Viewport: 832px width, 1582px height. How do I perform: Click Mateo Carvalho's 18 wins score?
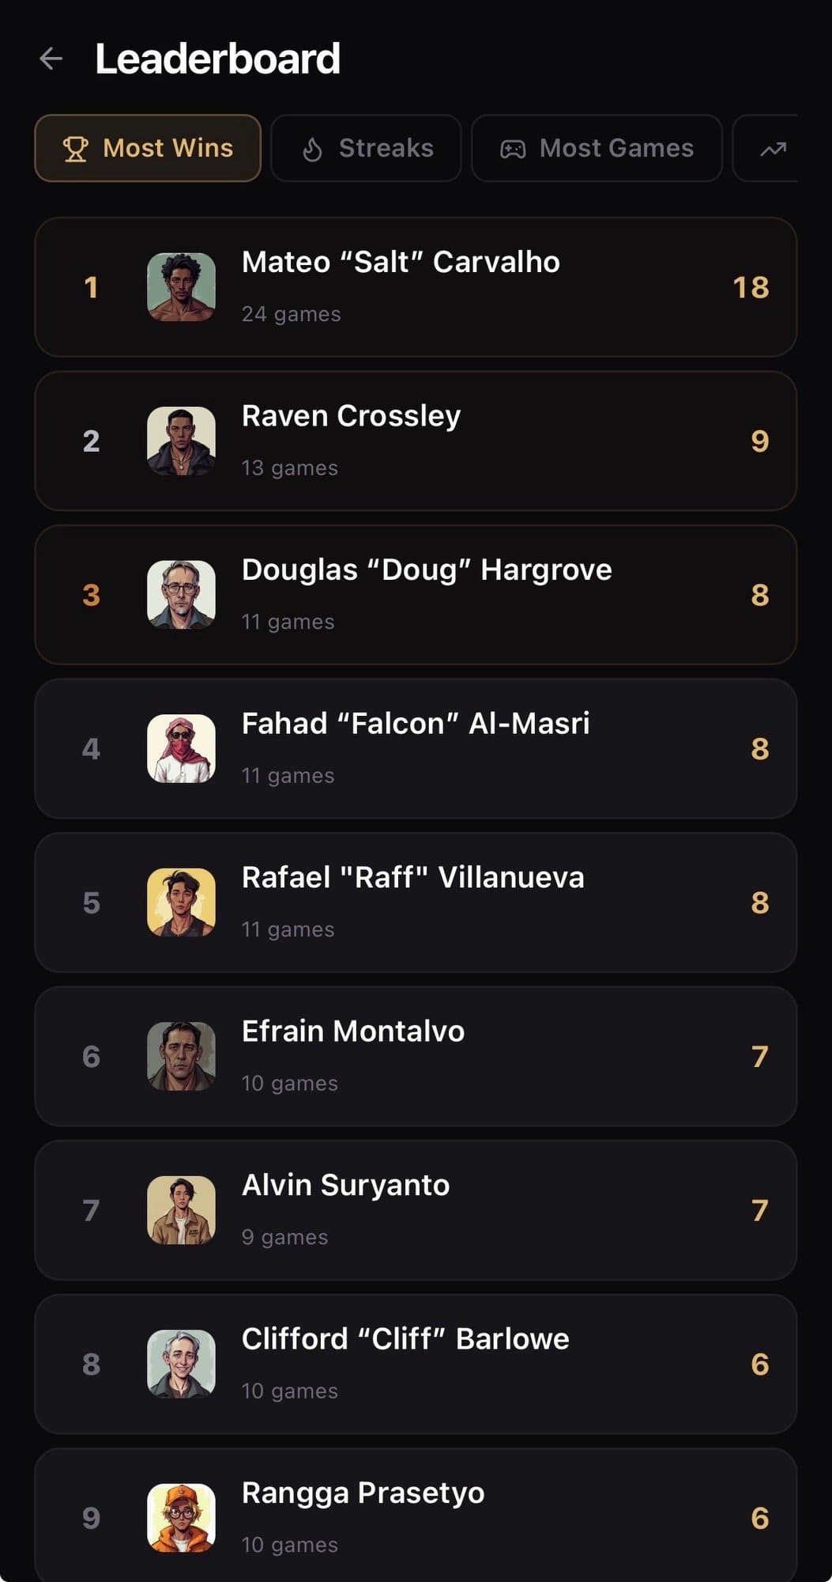(750, 287)
